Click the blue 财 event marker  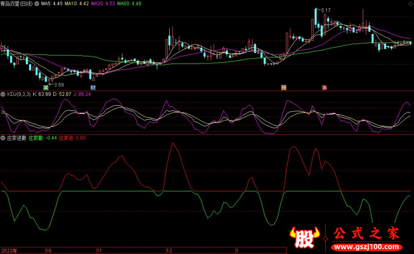(x=93, y=88)
